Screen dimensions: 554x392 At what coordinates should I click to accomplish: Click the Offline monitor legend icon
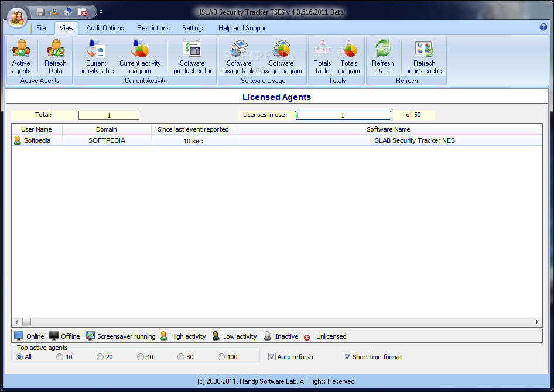pyautogui.click(x=54, y=336)
